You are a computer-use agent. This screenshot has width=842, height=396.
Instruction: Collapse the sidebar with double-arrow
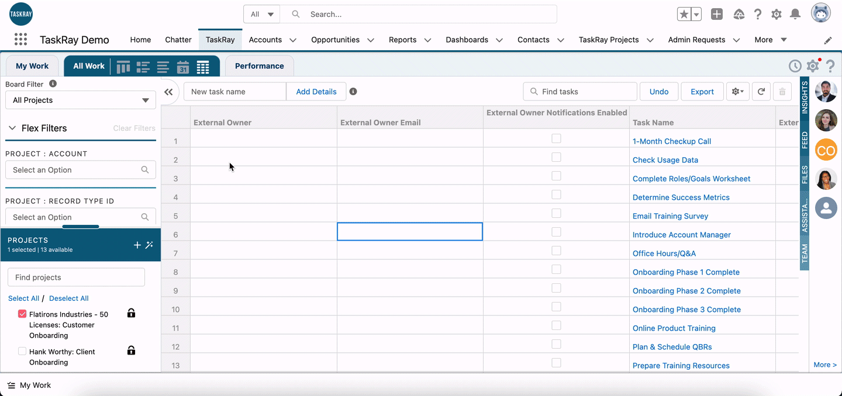click(x=169, y=92)
